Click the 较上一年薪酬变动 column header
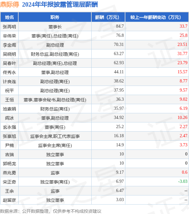Image resolution: width=189 pixels, height=214 pixels. tap(157, 17)
